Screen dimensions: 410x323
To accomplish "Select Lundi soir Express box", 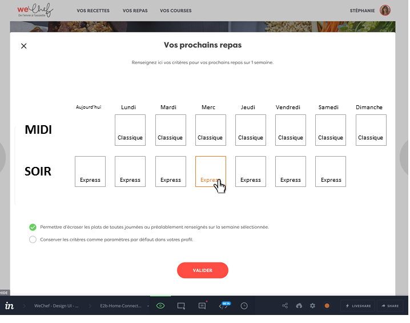I will tap(130, 172).
